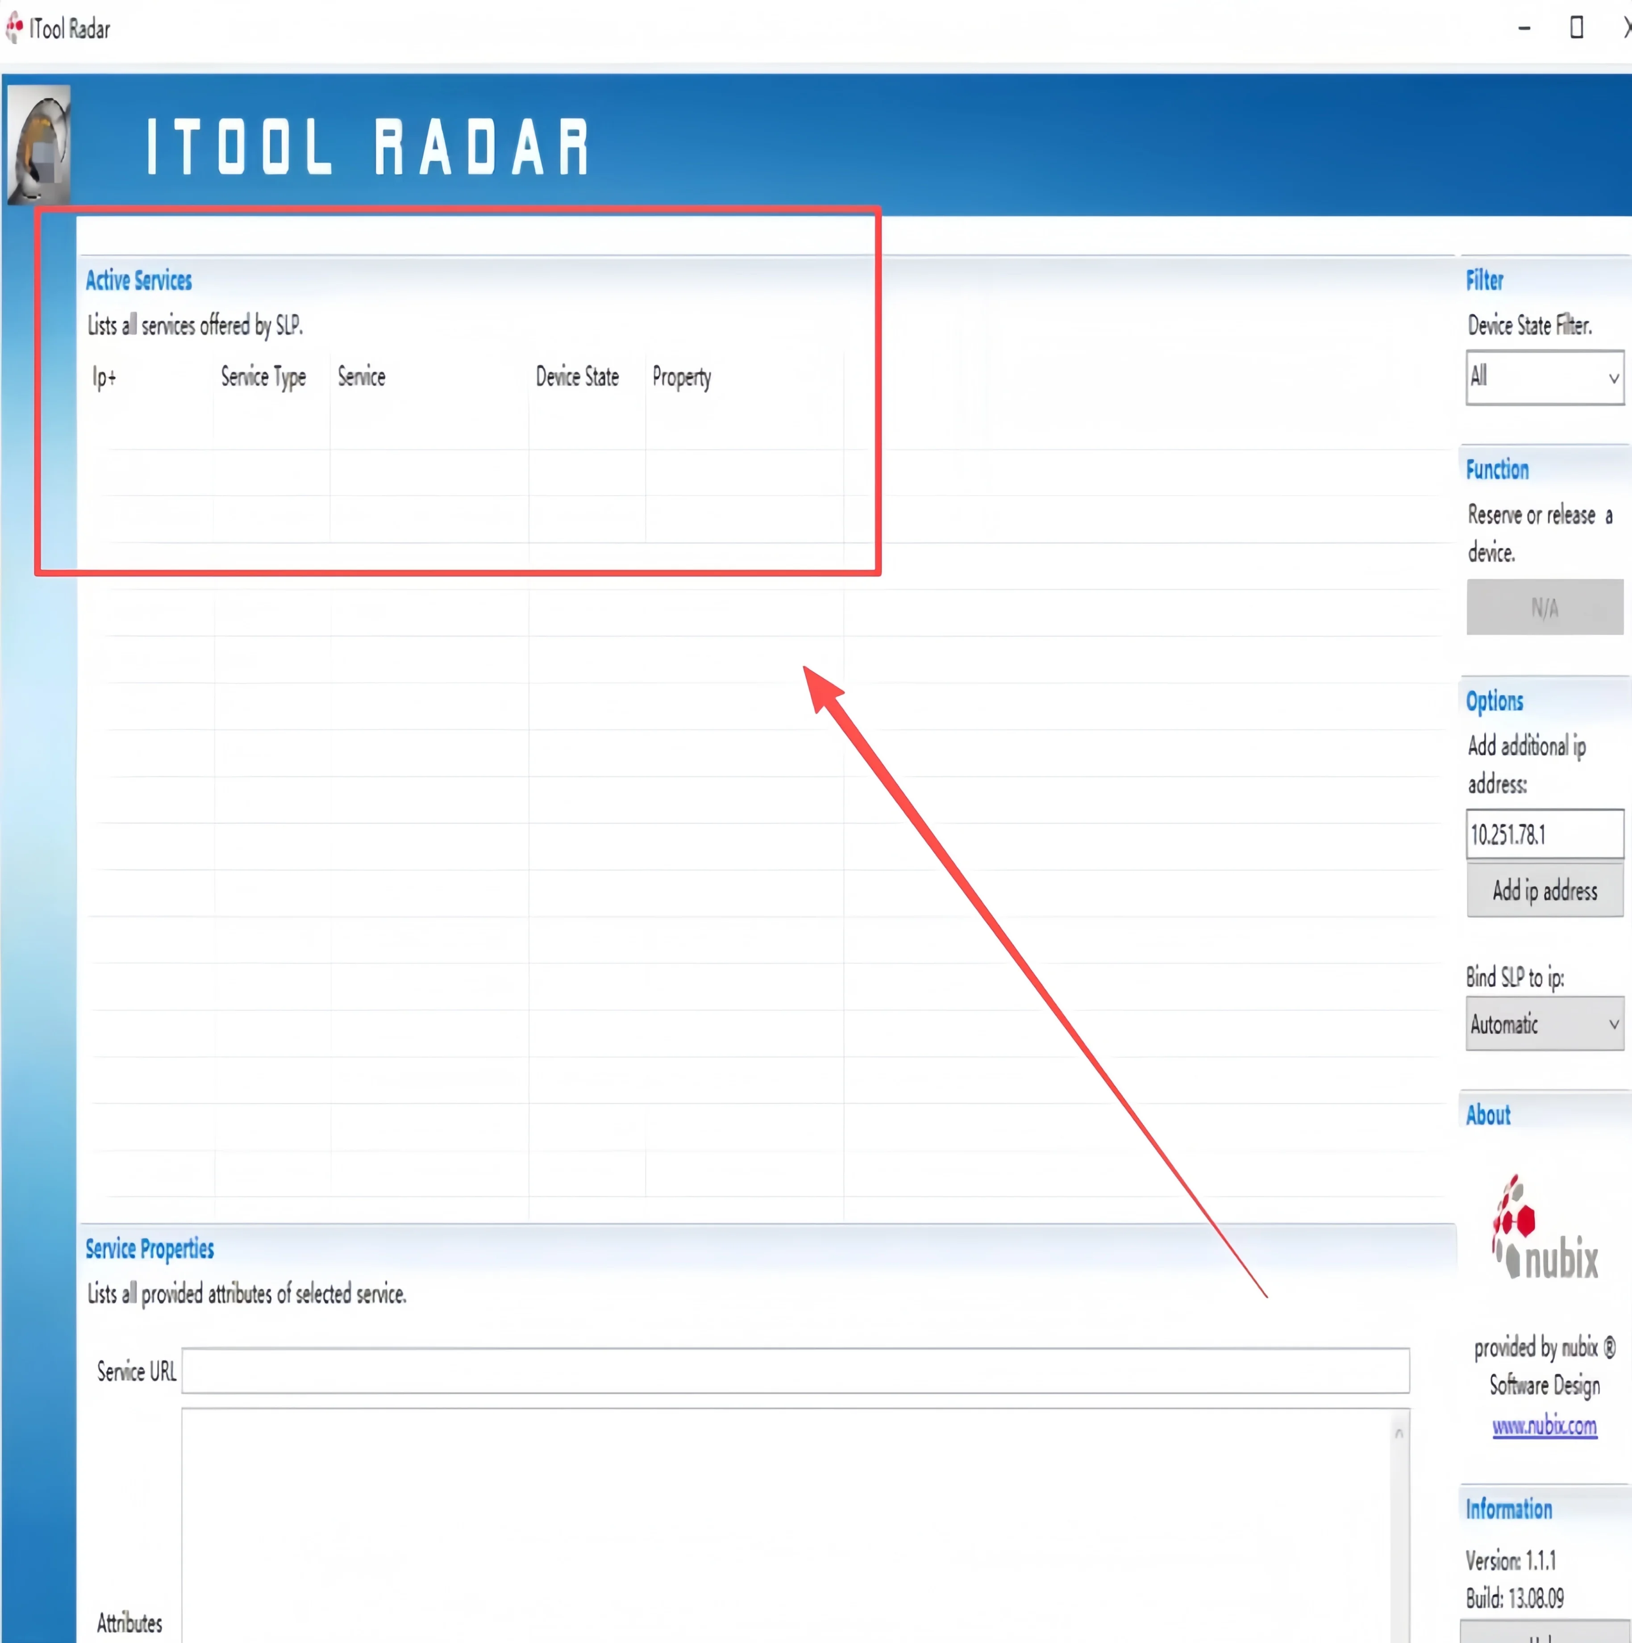Focus the additional ip address input field

point(1545,834)
